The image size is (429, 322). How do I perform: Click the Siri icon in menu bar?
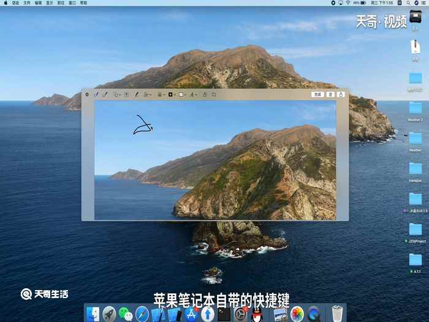(x=416, y=2)
